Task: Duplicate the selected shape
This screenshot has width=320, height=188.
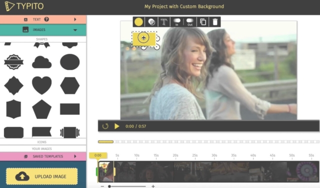Action: [203, 22]
